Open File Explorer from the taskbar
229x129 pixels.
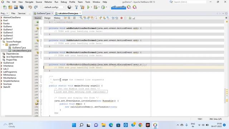pyautogui.click(x=103, y=125)
